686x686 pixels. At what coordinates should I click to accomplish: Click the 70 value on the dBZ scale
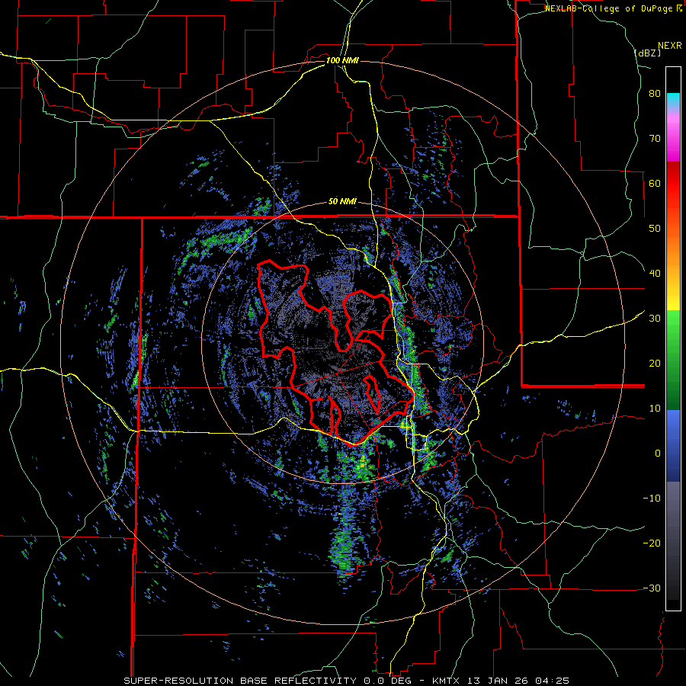pos(655,139)
